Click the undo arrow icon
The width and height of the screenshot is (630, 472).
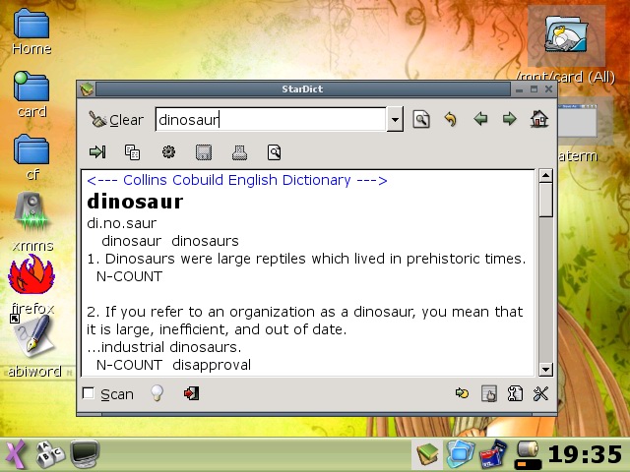pyautogui.click(x=451, y=120)
